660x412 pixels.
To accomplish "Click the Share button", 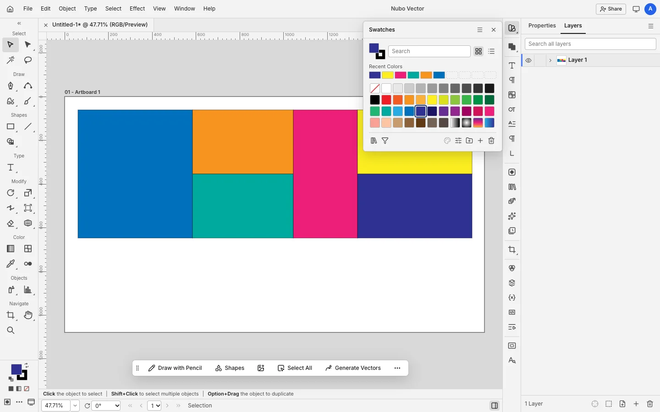I will click(611, 9).
